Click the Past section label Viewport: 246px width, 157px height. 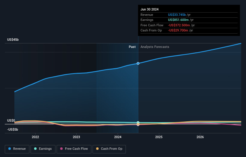click(132, 47)
